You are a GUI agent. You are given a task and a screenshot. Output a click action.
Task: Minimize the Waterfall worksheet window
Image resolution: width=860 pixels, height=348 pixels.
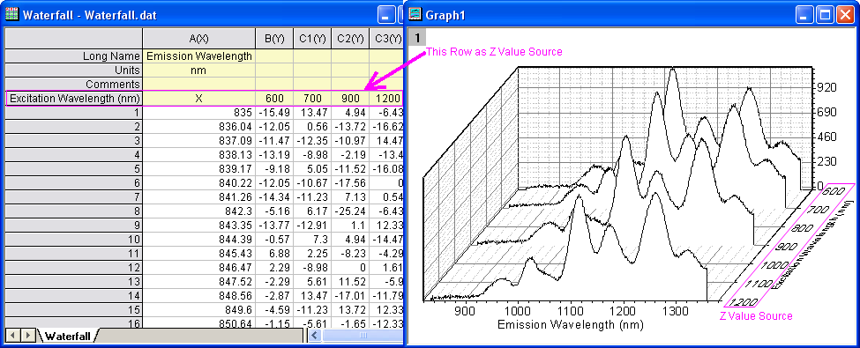[386, 15]
